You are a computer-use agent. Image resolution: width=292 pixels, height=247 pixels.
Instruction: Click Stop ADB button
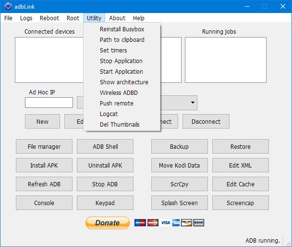pos(105,184)
